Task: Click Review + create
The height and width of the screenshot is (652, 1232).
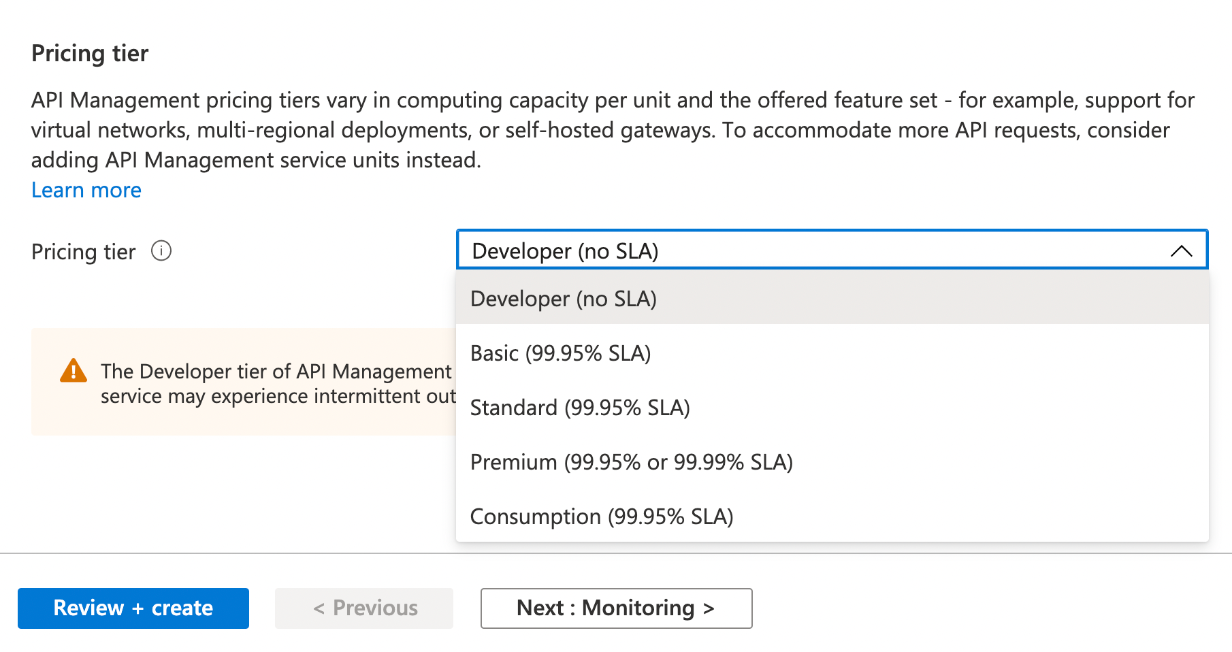Action: point(133,608)
